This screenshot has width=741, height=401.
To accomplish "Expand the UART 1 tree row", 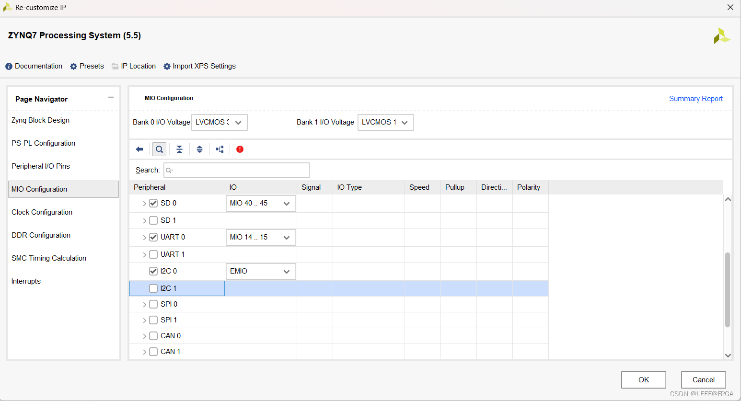I will tap(144, 255).
